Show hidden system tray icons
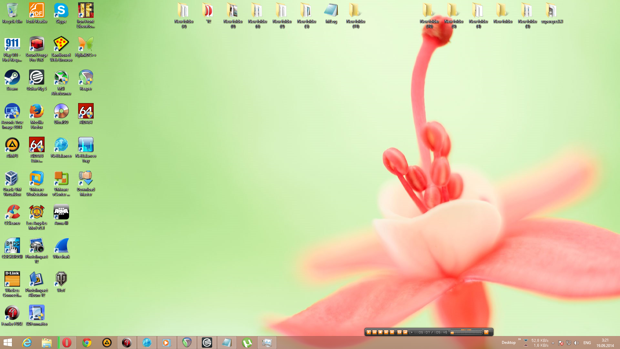This screenshot has width=620, height=349. click(x=553, y=343)
